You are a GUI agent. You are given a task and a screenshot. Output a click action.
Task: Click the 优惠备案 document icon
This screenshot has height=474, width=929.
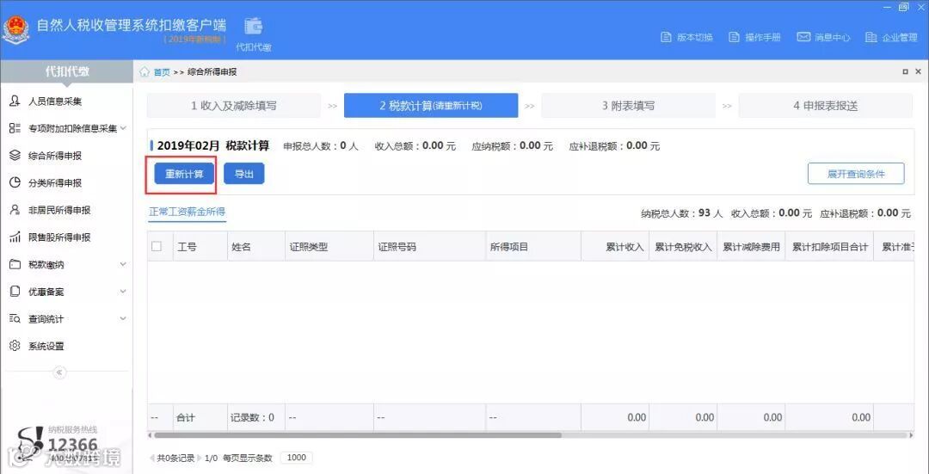(x=15, y=292)
